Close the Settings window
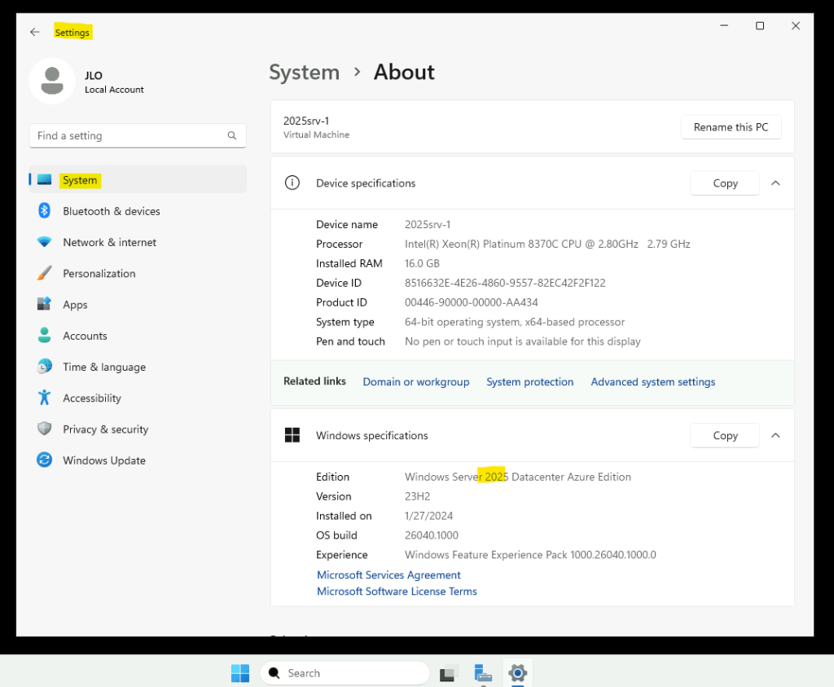 click(795, 25)
